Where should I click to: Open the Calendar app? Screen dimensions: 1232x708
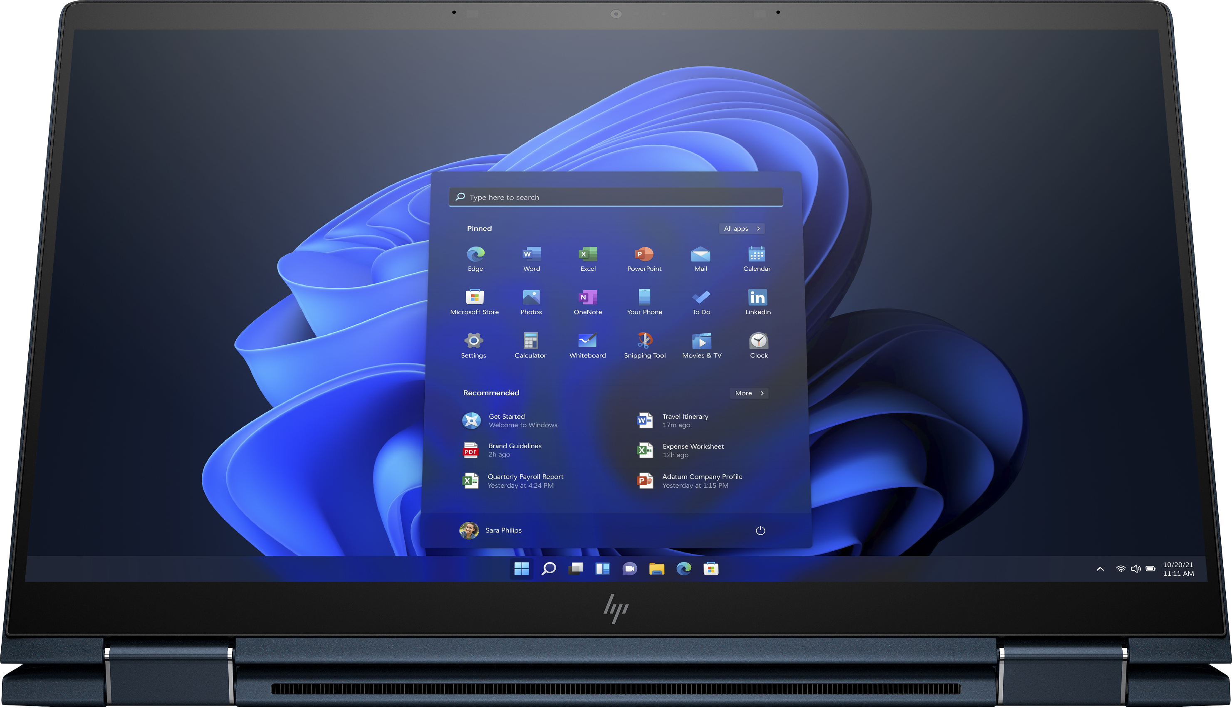click(x=757, y=259)
